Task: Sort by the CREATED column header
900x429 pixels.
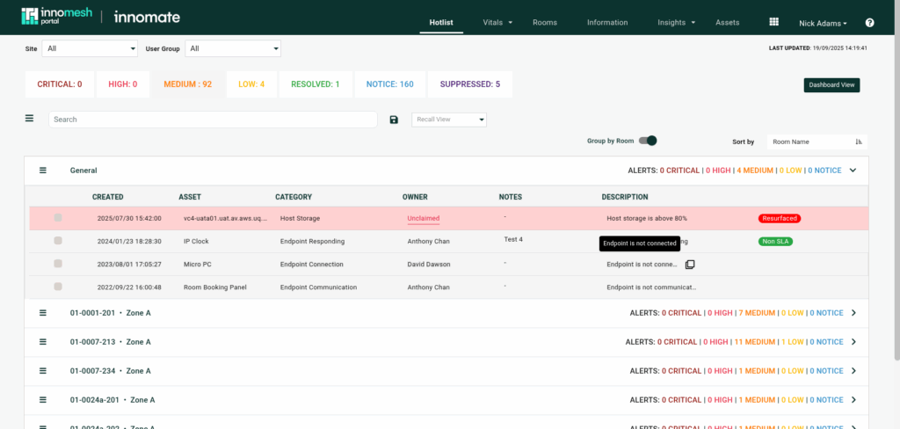Action: point(108,197)
